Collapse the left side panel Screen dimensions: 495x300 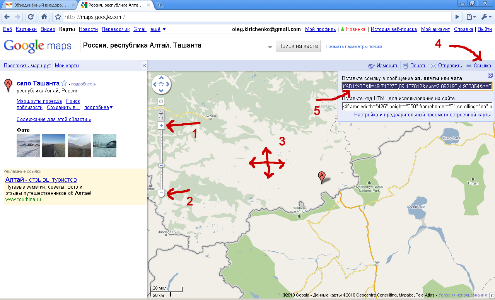(x=144, y=66)
